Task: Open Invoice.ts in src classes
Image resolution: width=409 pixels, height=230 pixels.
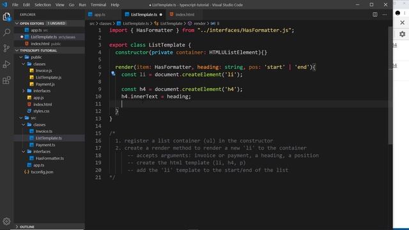Action: coord(50,131)
